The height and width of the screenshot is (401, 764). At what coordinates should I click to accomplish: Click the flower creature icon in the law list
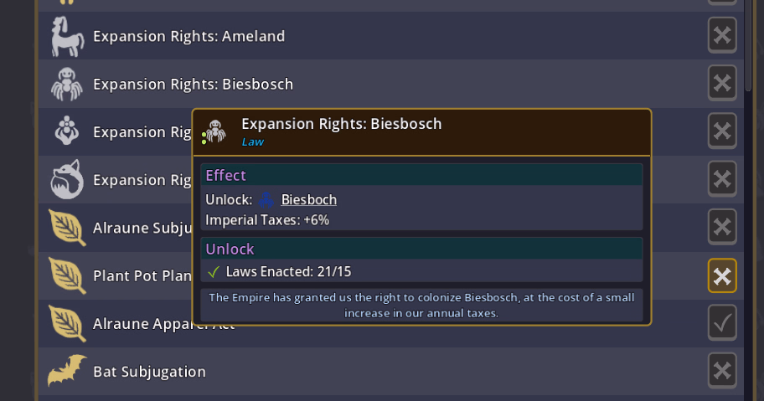point(67,131)
